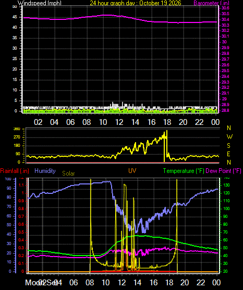Viewport: 243px width, 290px height.
Task: Click the 60 tick on humidity axis
Action: [9, 216]
